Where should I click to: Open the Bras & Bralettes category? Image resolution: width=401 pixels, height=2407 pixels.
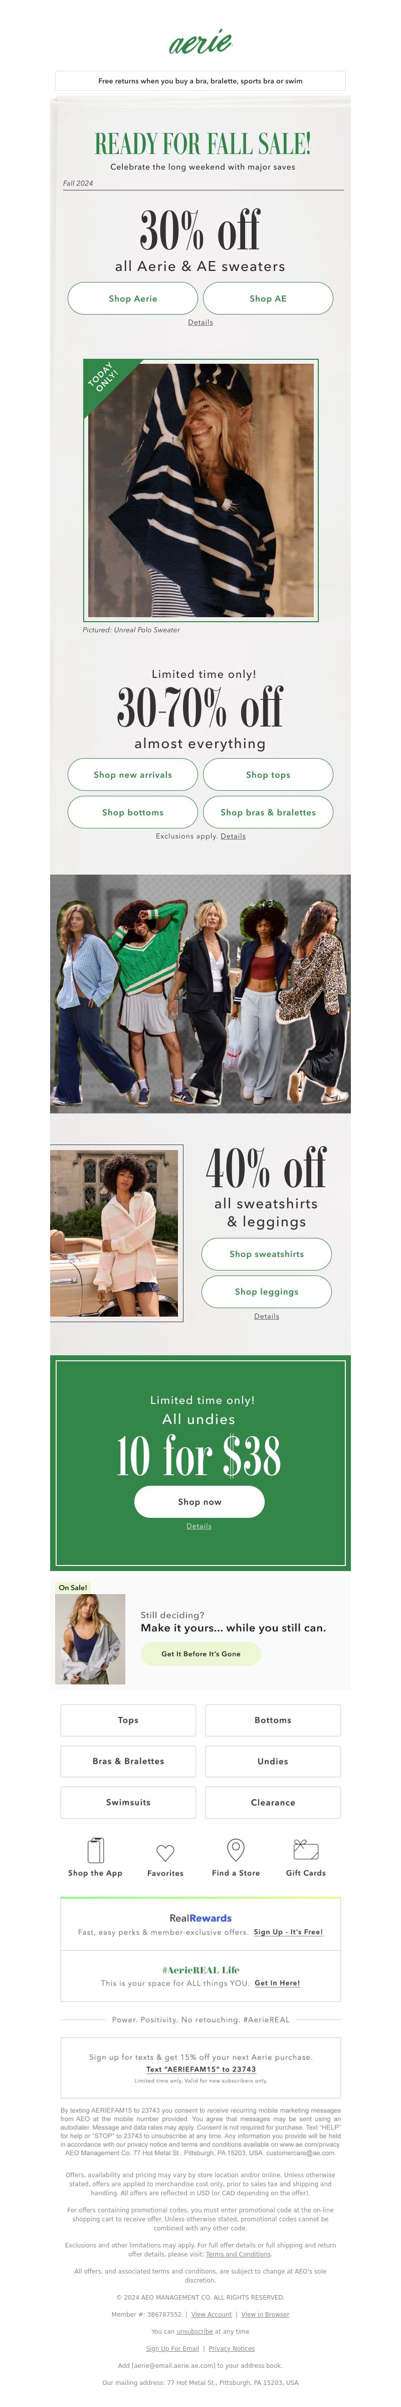point(128,1760)
